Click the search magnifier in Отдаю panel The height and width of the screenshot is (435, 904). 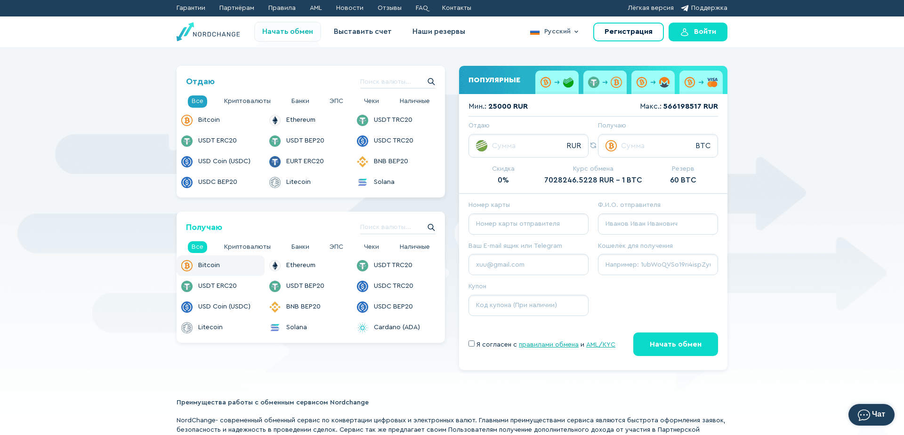click(431, 81)
